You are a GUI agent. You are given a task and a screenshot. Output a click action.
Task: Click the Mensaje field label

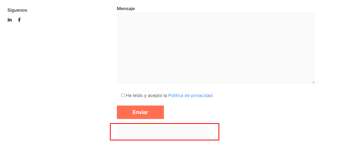coord(126,9)
